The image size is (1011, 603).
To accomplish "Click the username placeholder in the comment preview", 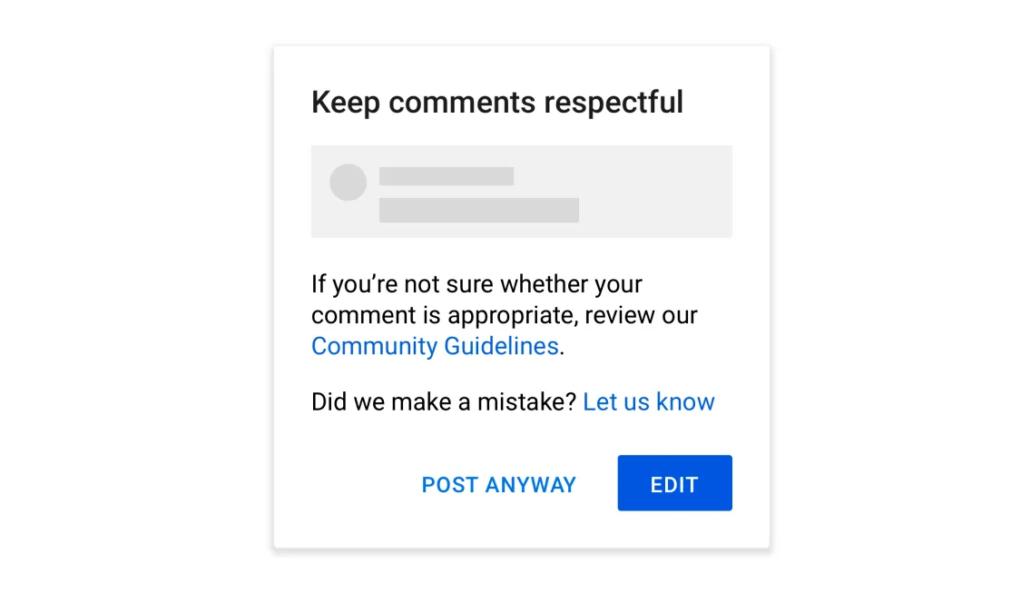I will 446,175.
